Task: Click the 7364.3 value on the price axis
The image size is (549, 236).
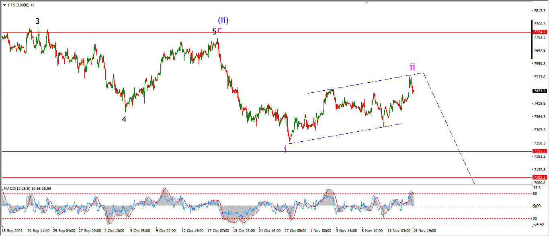Action: [x=539, y=117]
